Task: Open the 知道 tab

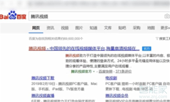Action: click(x=93, y=28)
